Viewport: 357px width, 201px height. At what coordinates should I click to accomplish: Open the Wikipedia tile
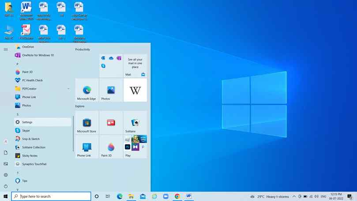pyautogui.click(x=135, y=90)
